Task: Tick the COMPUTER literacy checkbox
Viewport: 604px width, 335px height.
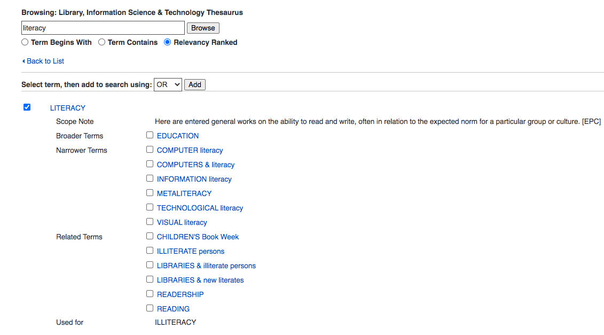Action: (x=150, y=150)
